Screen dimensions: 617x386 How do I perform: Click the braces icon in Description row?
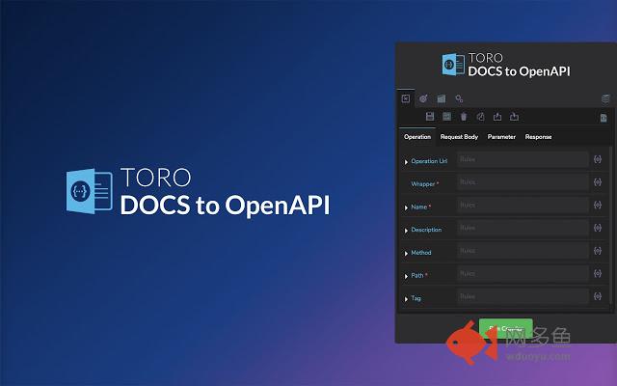coord(598,228)
